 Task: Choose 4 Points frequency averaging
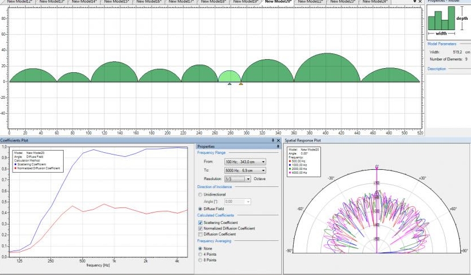[199, 254]
